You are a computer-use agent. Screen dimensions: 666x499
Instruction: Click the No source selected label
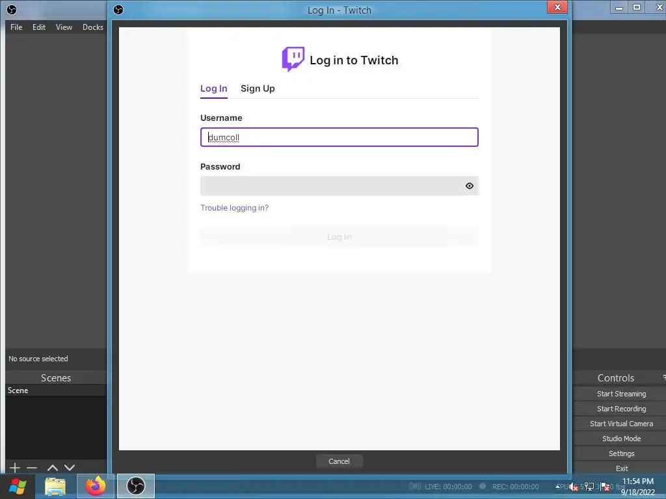pos(38,359)
